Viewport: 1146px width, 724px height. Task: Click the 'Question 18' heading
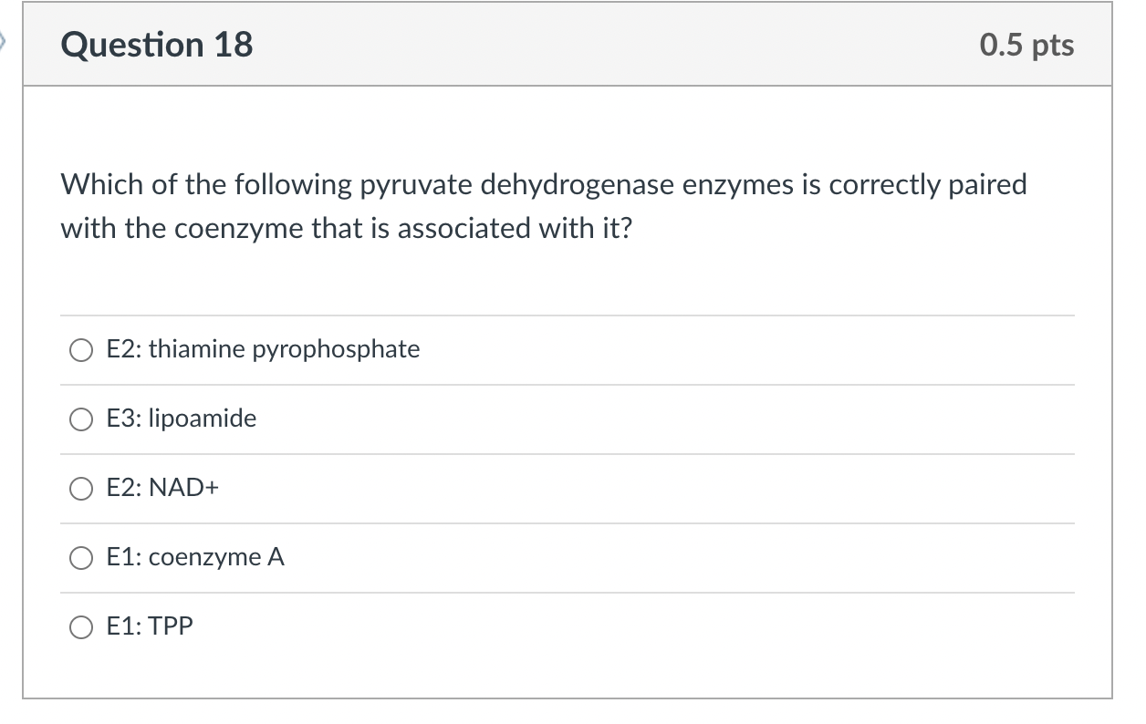click(x=157, y=45)
